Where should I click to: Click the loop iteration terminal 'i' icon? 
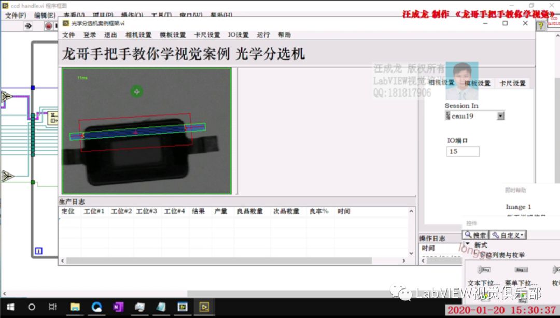coord(38,251)
